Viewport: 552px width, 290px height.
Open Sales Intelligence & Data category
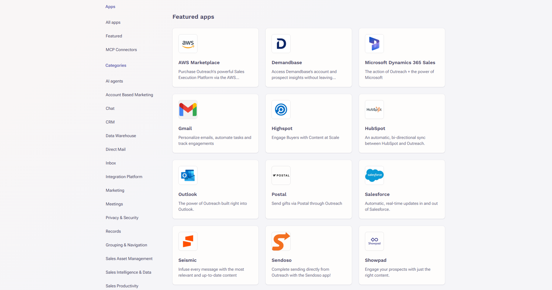point(128,272)
